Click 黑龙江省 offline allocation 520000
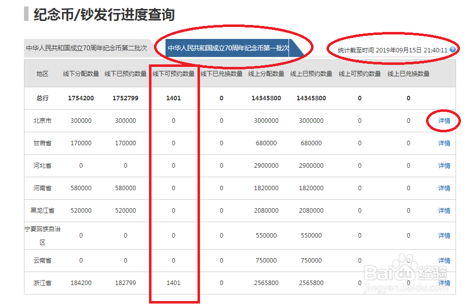The height and width of the screenshot is (304, 474). [81, 211]
